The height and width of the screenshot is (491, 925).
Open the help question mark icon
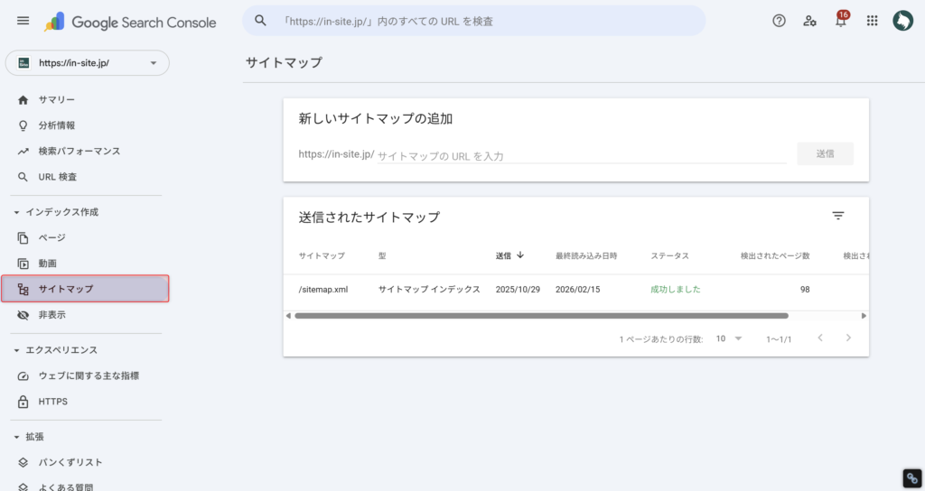(779, 21)
